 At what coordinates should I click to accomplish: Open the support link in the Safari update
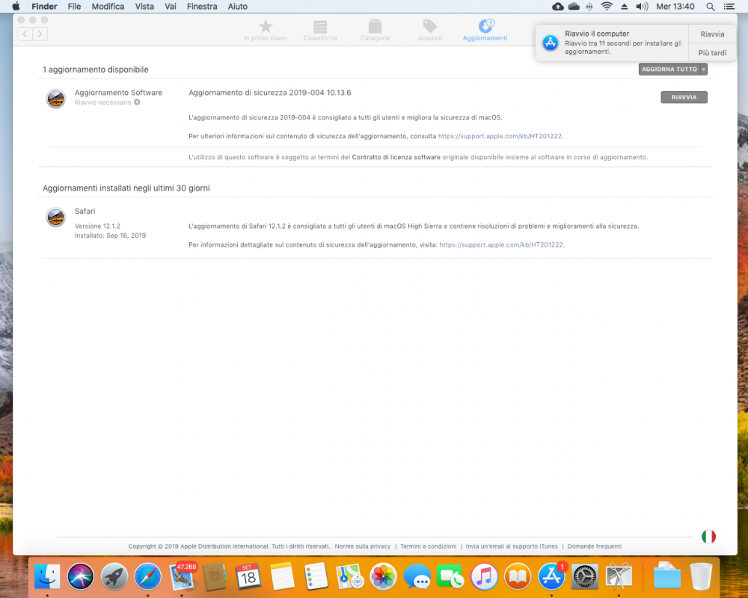point(501,244)
